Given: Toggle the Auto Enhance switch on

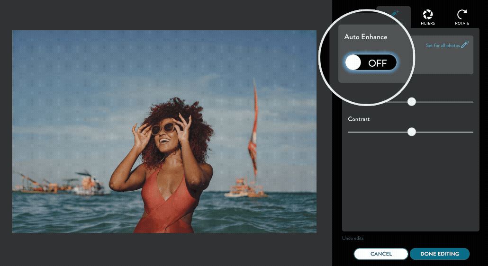Looking at the screenshot, I should 371,62.
